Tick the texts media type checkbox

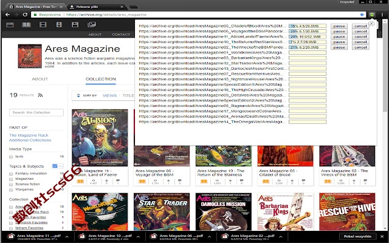[x=11, y=157]
